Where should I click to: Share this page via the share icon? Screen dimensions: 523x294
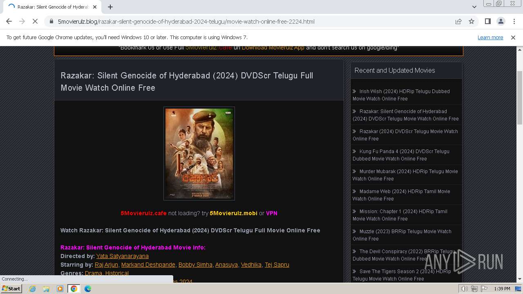point(458,21)
